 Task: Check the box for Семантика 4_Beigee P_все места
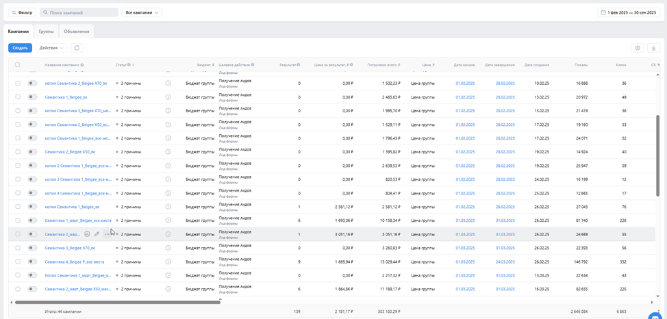[18, 261]
